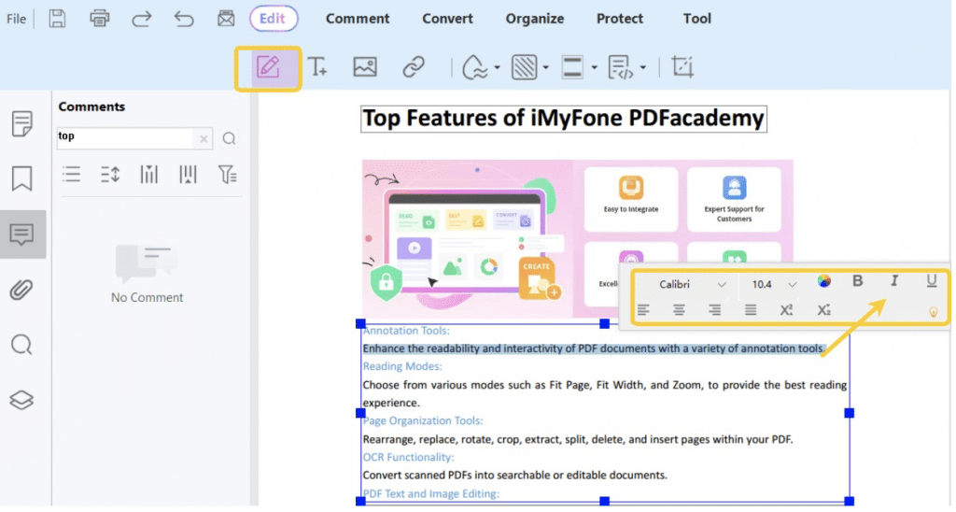Click the OCR Functionality heading

pos(408,459)
